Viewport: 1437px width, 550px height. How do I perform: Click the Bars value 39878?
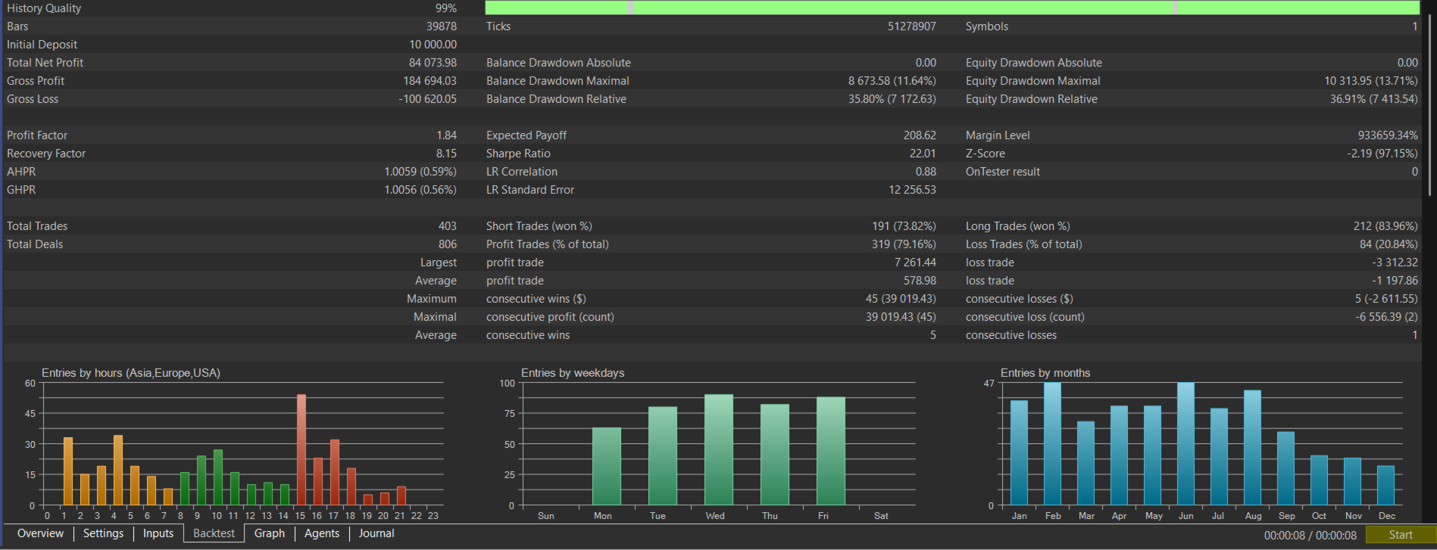point(442,26)
